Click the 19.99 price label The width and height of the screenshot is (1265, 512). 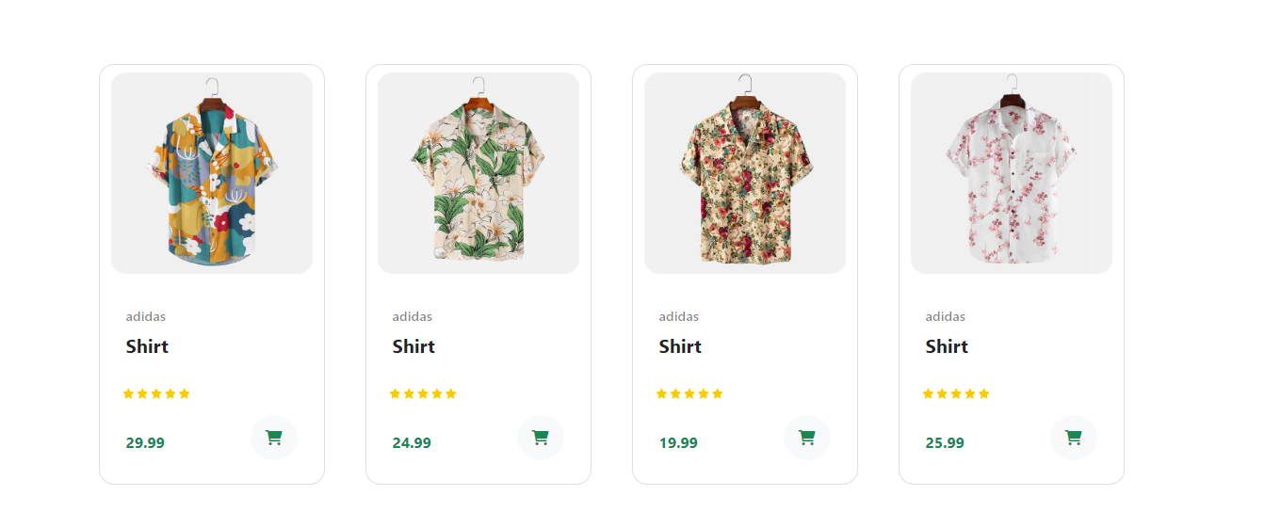pyautogui.click(x=678, y=442)
